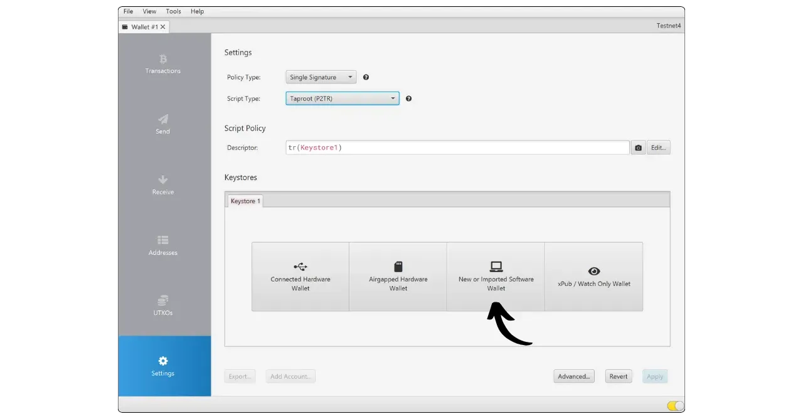Go to the Send panel
Screen dimensions: 803x419
163,124
